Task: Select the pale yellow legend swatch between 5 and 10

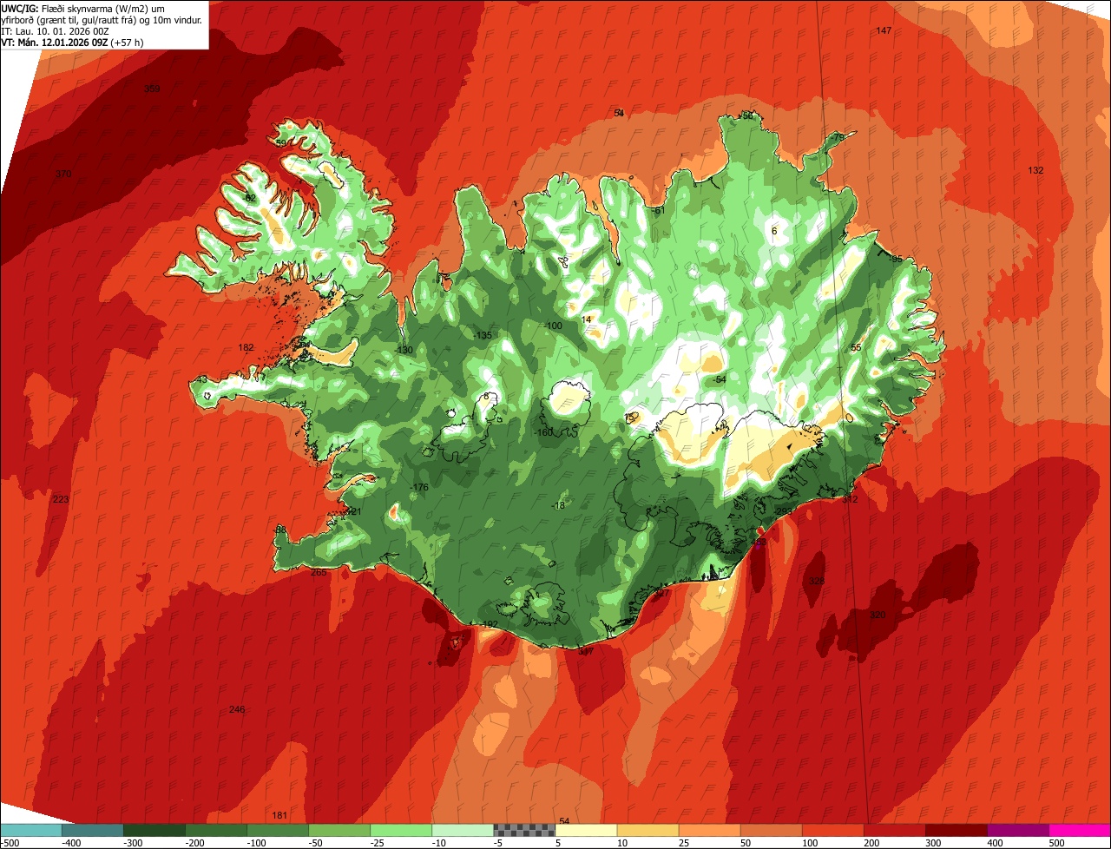Action: [x=586, y=830]
